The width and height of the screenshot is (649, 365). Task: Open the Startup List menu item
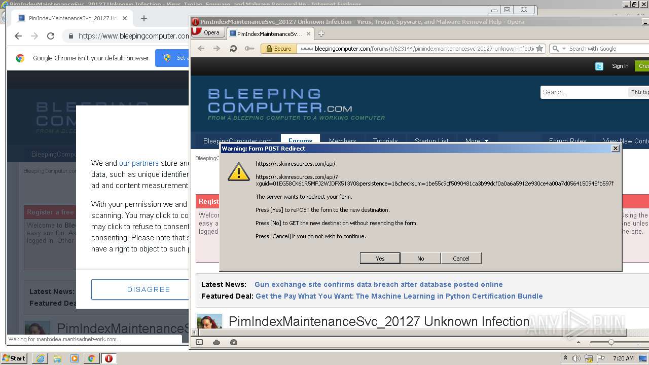point(431,141)
